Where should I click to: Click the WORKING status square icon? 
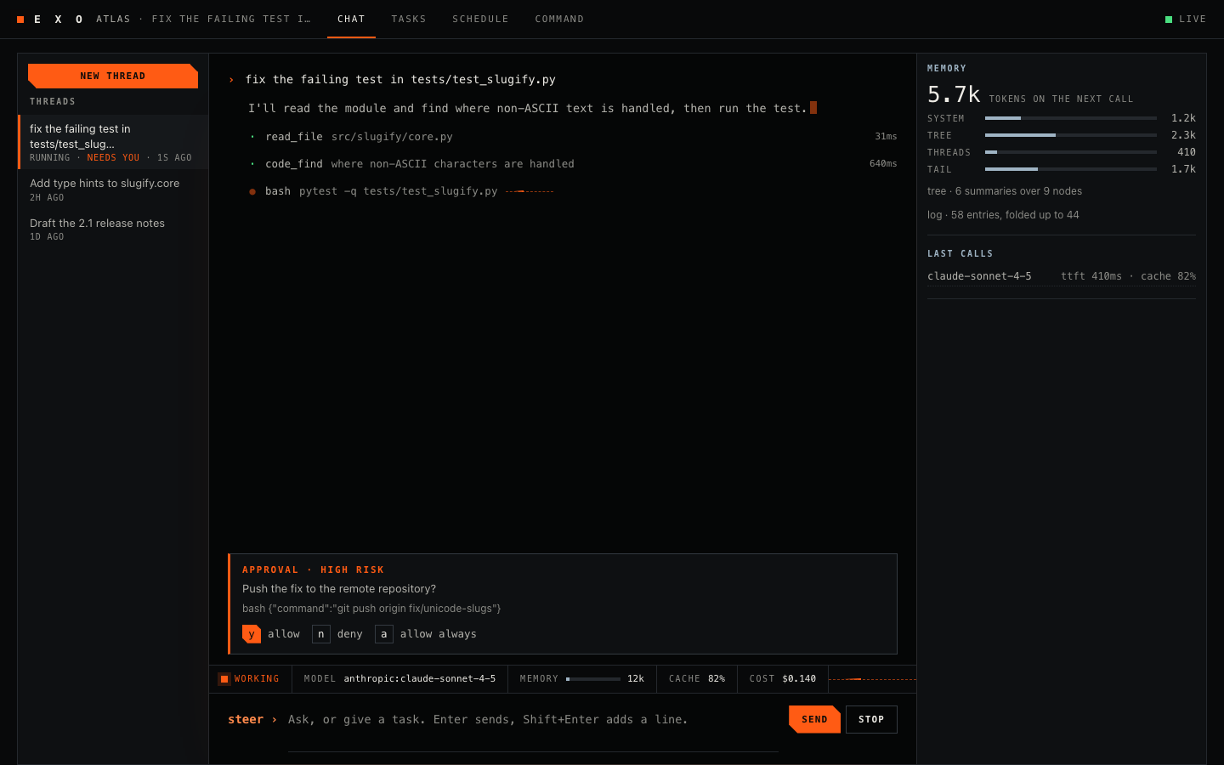click(x=224, y=679)
